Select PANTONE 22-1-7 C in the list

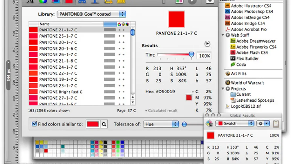(x=80, y=73)
